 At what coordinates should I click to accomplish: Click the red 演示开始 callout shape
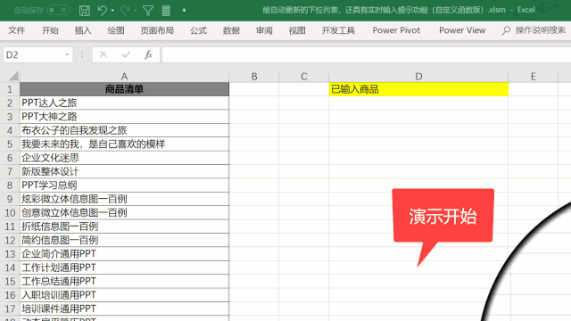pos(443,216)
